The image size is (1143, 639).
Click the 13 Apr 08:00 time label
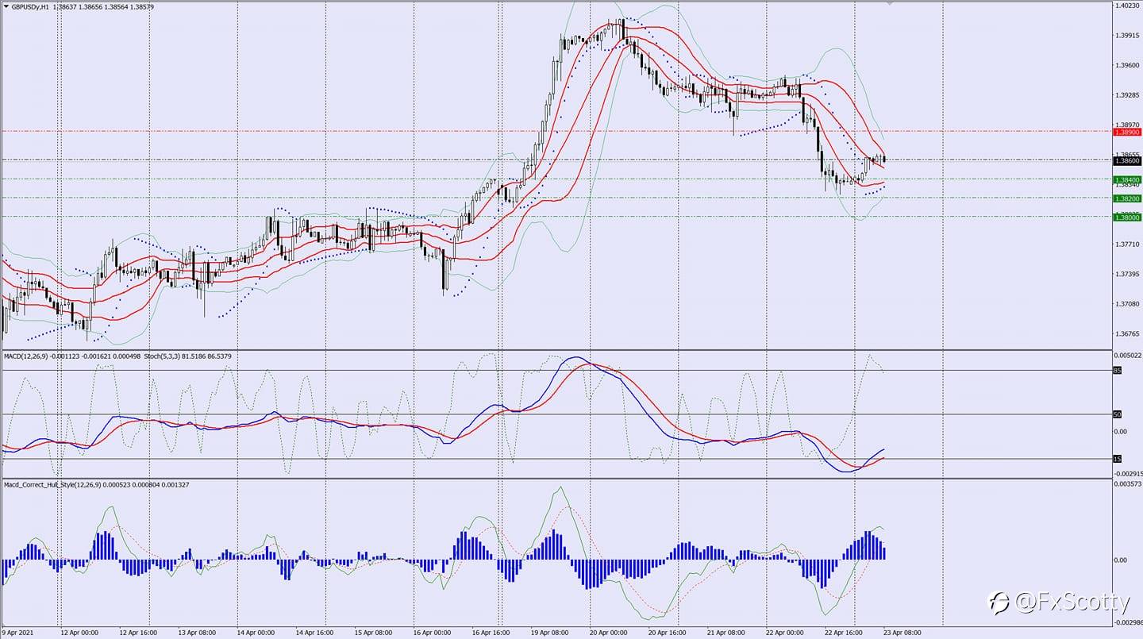point(196,633)
